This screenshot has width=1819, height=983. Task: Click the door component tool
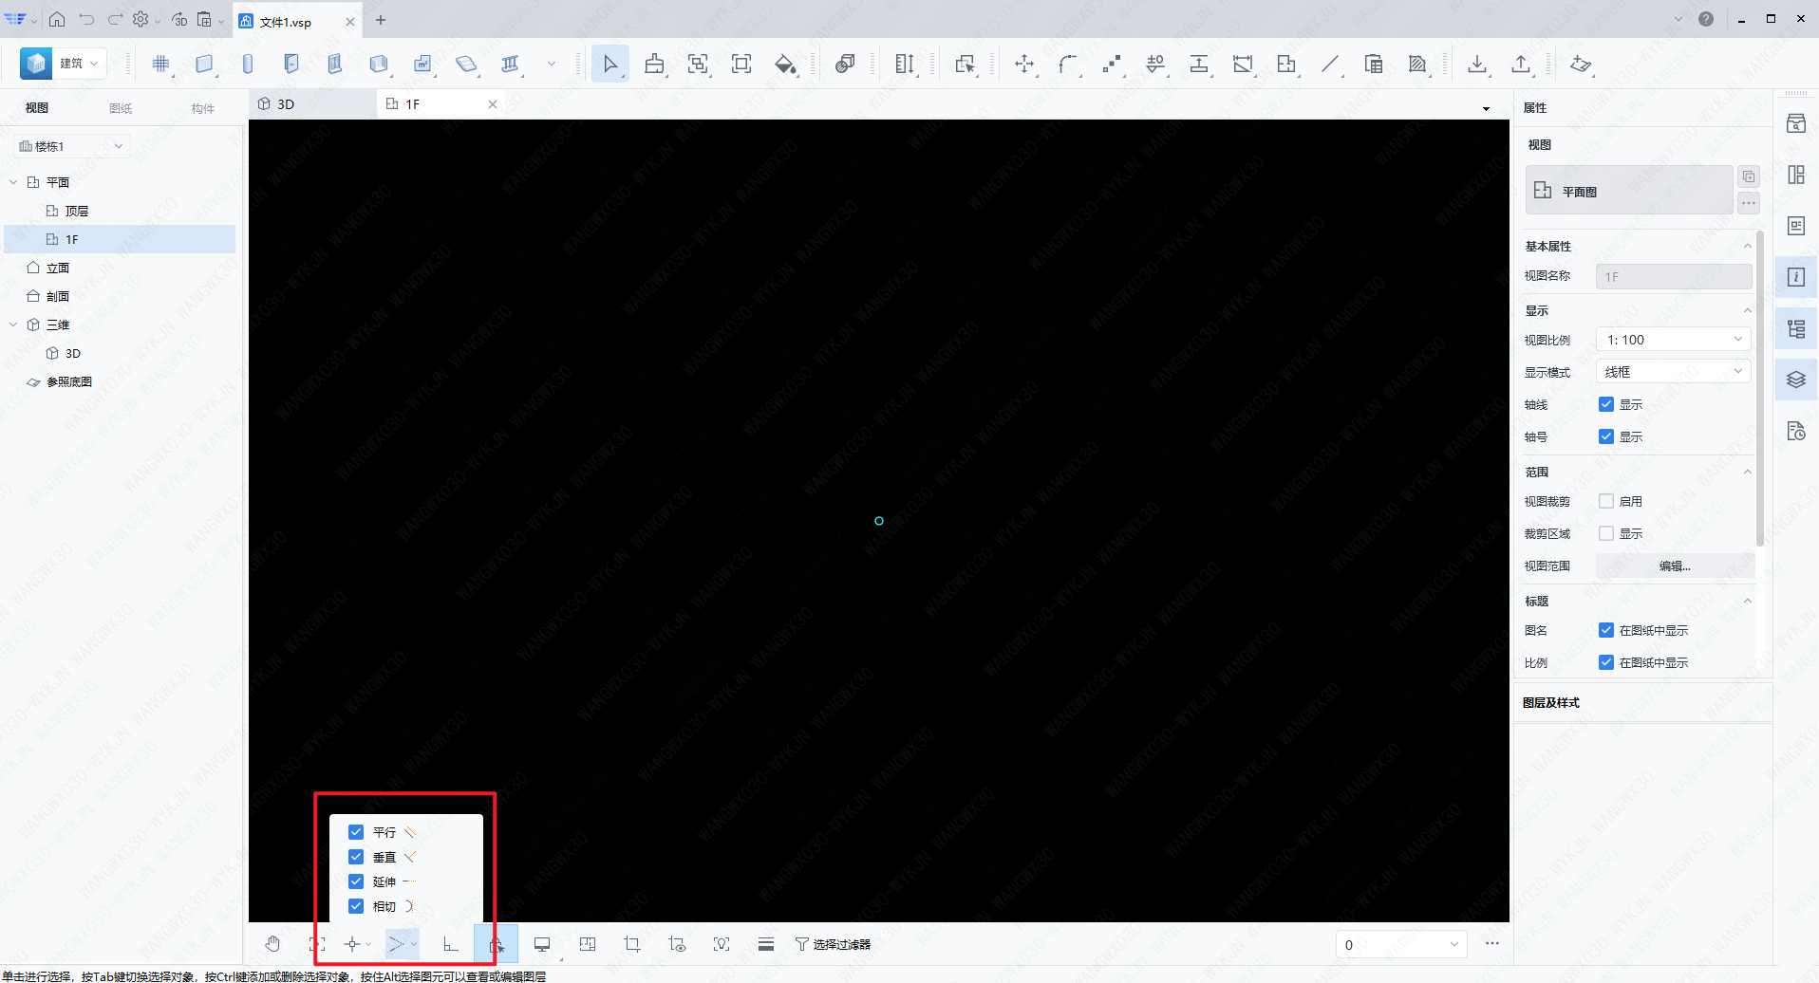tap(291, 64)
